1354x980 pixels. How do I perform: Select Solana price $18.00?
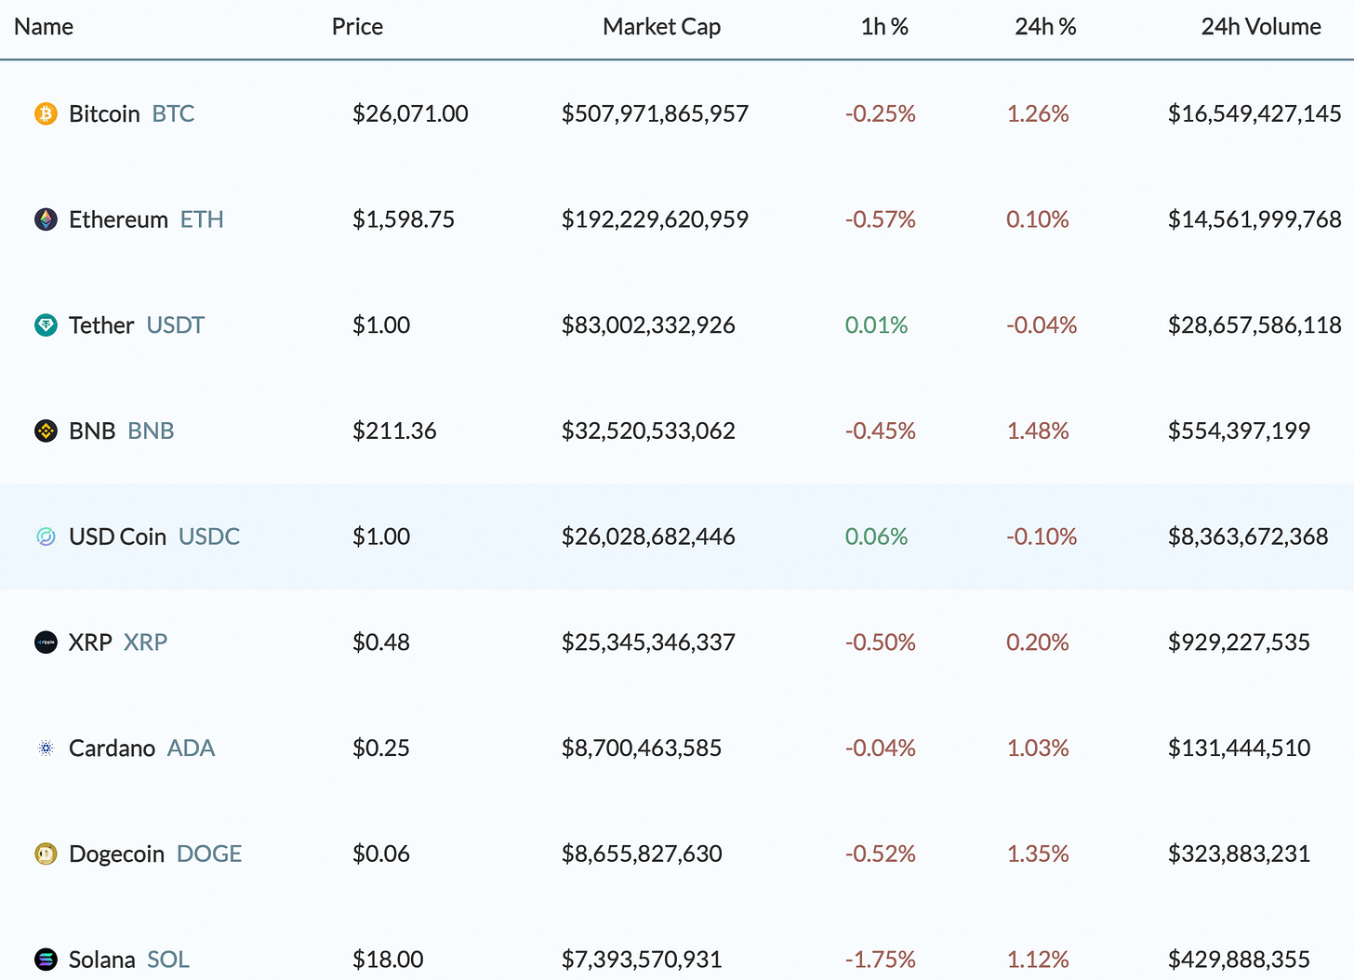pyautogui.click(x=388, y=960)
